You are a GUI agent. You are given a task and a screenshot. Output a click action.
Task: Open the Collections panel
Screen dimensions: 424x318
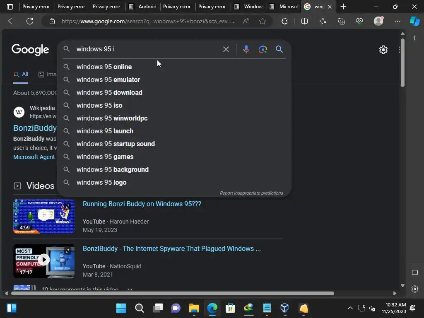coord(341,21)
